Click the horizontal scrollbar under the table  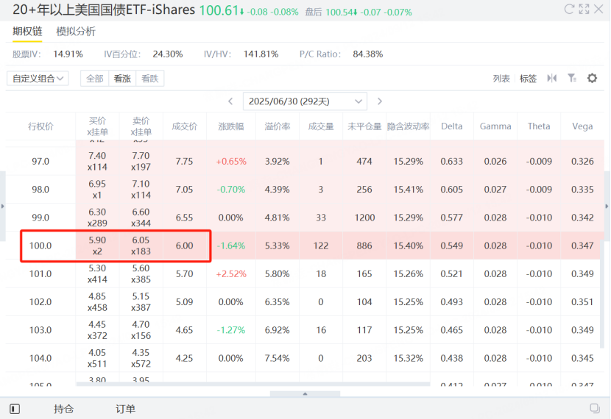(x=253, y=384)
